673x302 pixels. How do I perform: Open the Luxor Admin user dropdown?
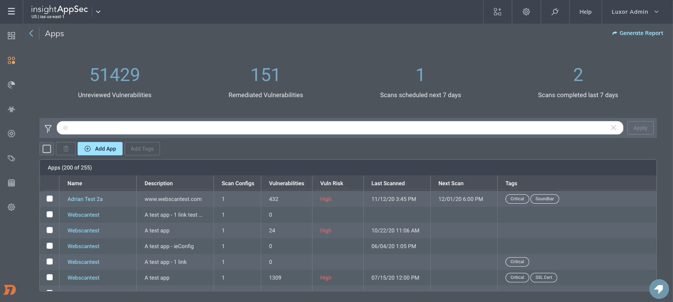click(635, 12)
